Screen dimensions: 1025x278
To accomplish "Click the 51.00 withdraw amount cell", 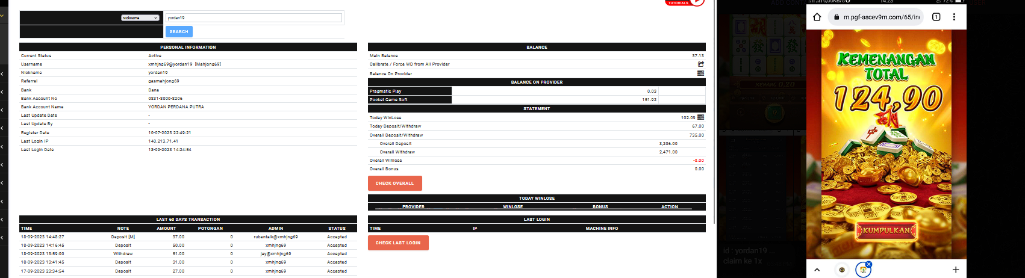I will click(x=179, y=254).
